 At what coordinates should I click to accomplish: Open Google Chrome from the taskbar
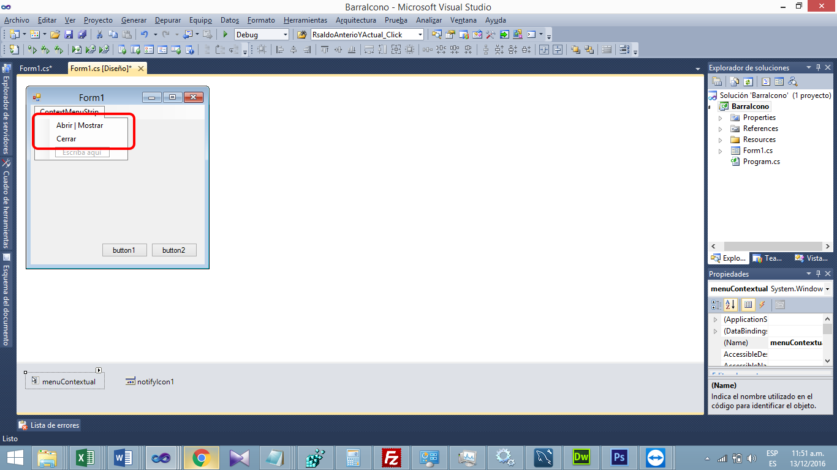(x=201, y=458)
